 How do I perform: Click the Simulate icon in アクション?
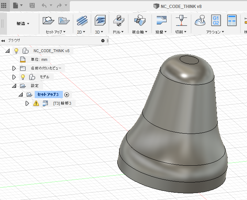click(x=200, y=20)
